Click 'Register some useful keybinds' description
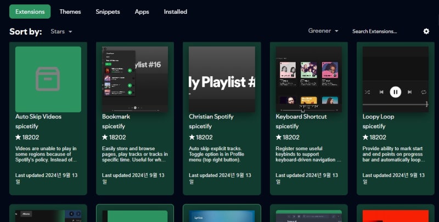439x222 pixels. pos(308,154)
